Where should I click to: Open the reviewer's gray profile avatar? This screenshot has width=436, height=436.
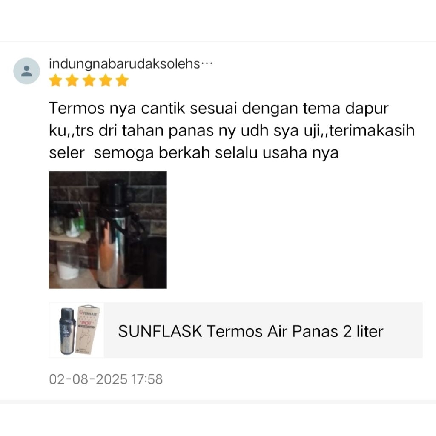tap(27, 71)
